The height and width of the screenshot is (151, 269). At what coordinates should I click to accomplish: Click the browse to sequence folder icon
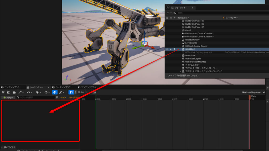(8, 92)
